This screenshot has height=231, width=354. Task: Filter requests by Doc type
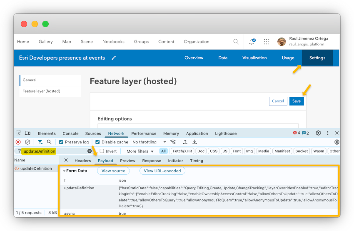tap(201, 151)
